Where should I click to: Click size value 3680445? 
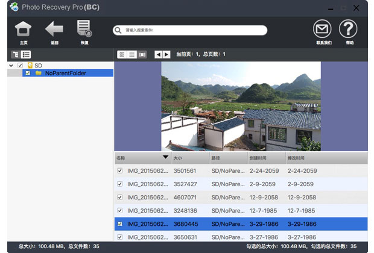point(186,224)
